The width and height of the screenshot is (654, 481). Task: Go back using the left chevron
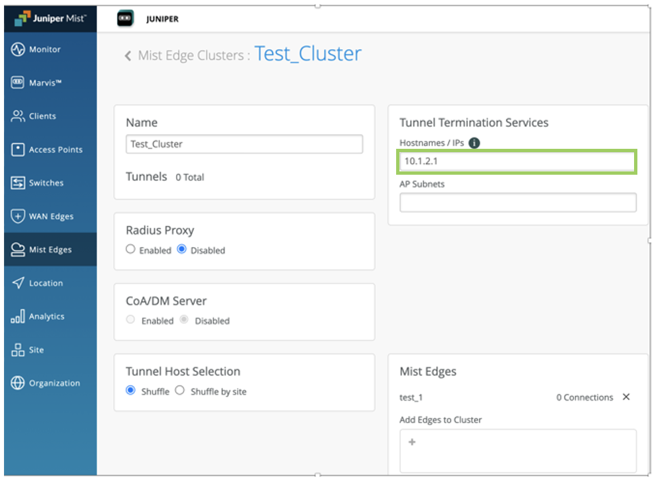(x=128, y=56)
